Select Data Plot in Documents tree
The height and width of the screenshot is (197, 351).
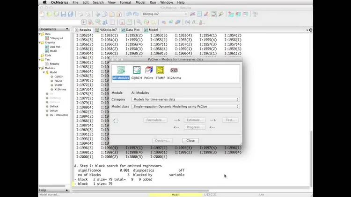pos(55,47)
